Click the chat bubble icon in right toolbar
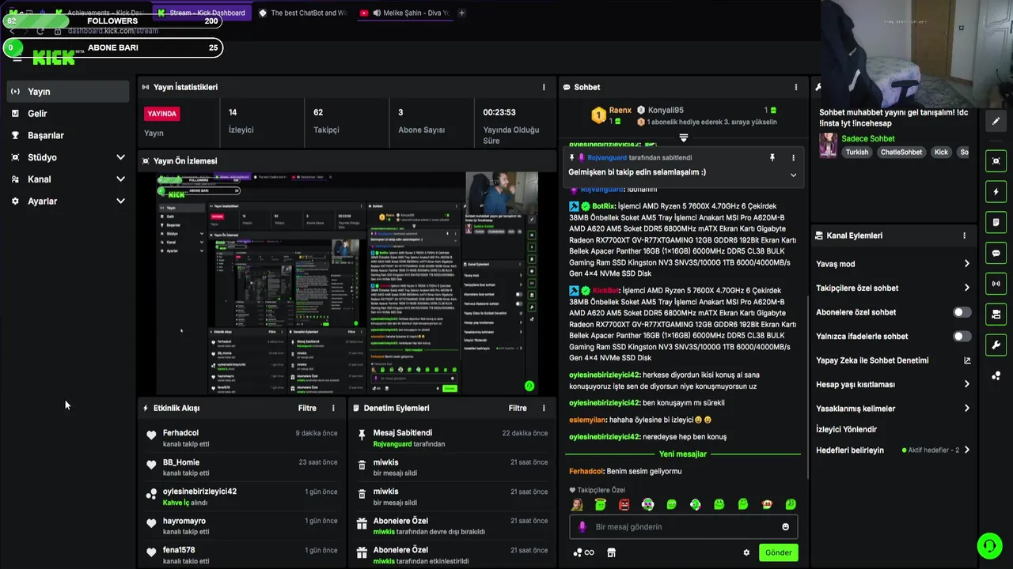1013x569 pixels. tap(996, 253)
